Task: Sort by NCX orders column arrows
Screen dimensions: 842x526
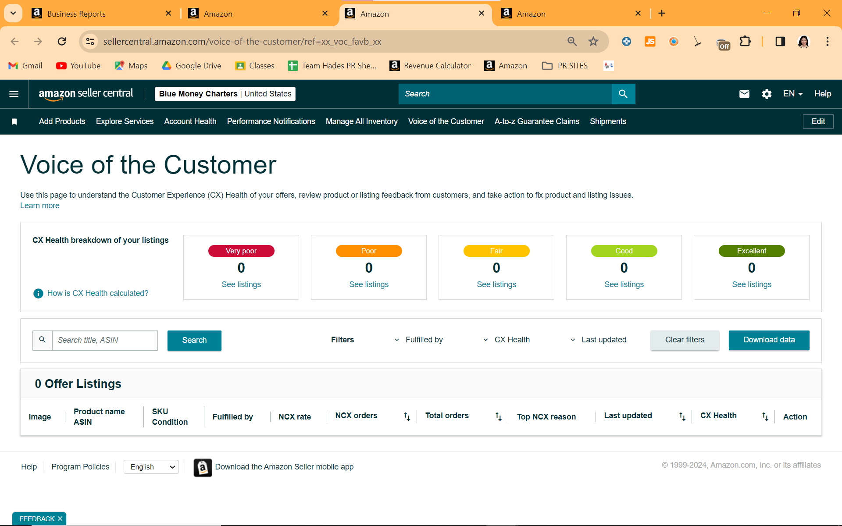Action: click(x=407, y=416)
